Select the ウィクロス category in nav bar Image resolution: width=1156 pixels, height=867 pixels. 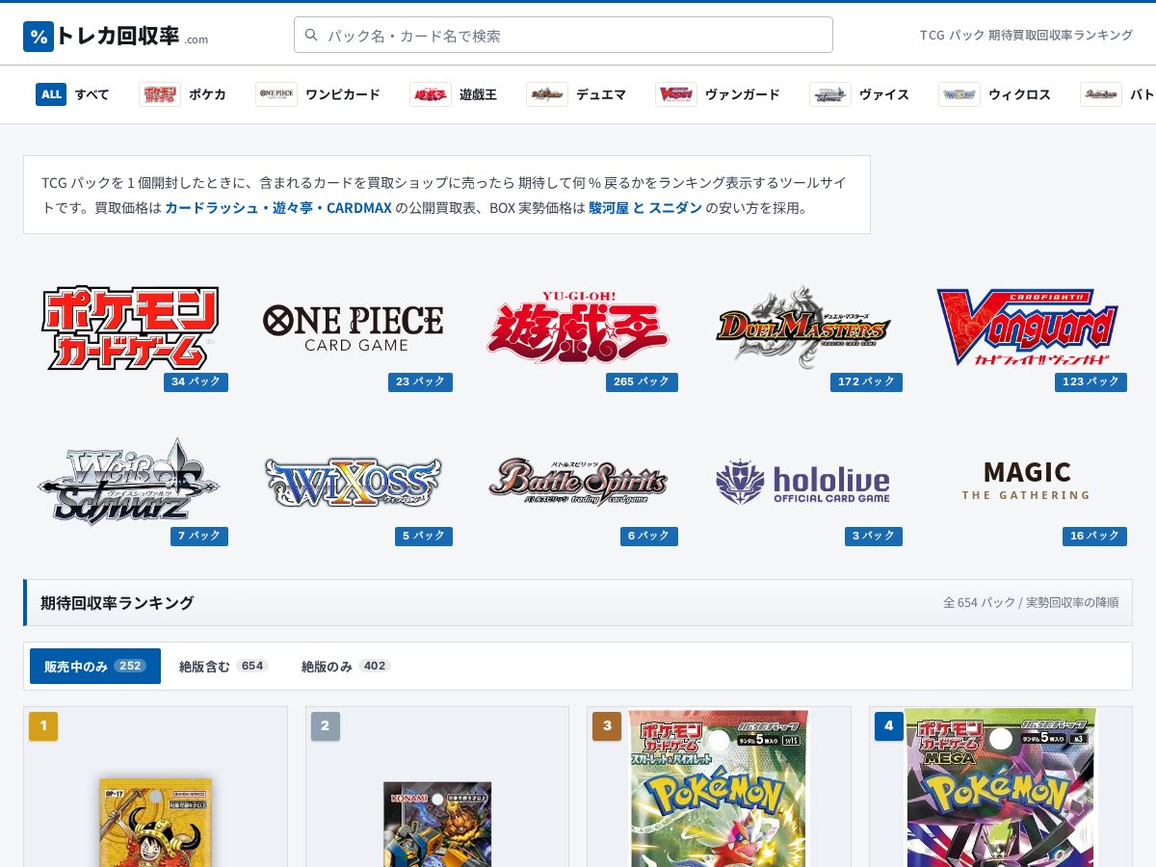point(994,94)
